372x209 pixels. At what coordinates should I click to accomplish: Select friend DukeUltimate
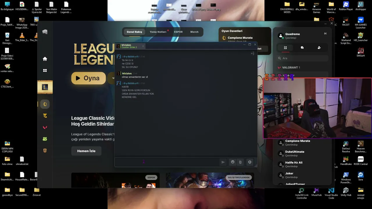point(302,154)
